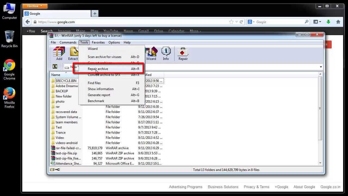Open Computer desktop icon
Image resolution: width=348 pixels, height=196 pixels.
[10, 11]
